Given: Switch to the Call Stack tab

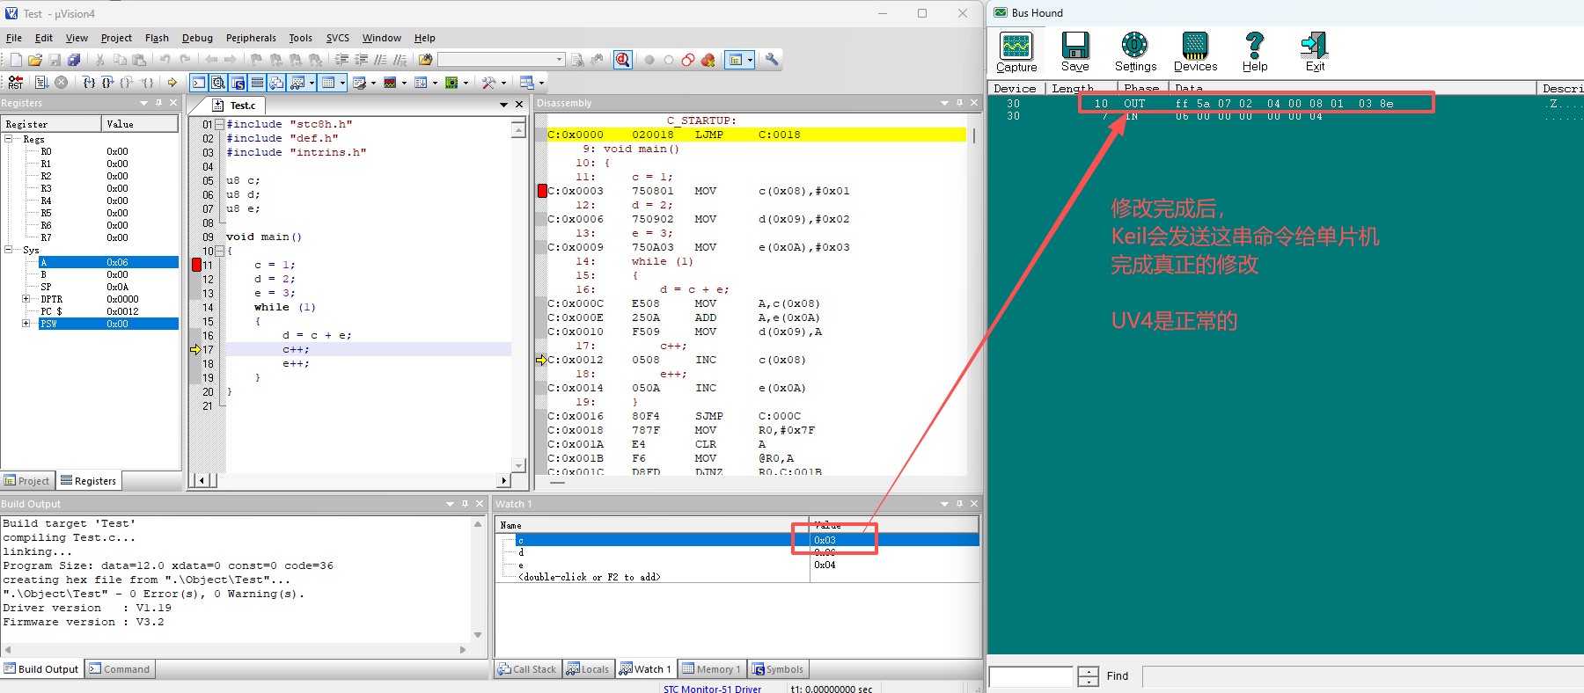Looking at the screenshot, I should 527,669.
